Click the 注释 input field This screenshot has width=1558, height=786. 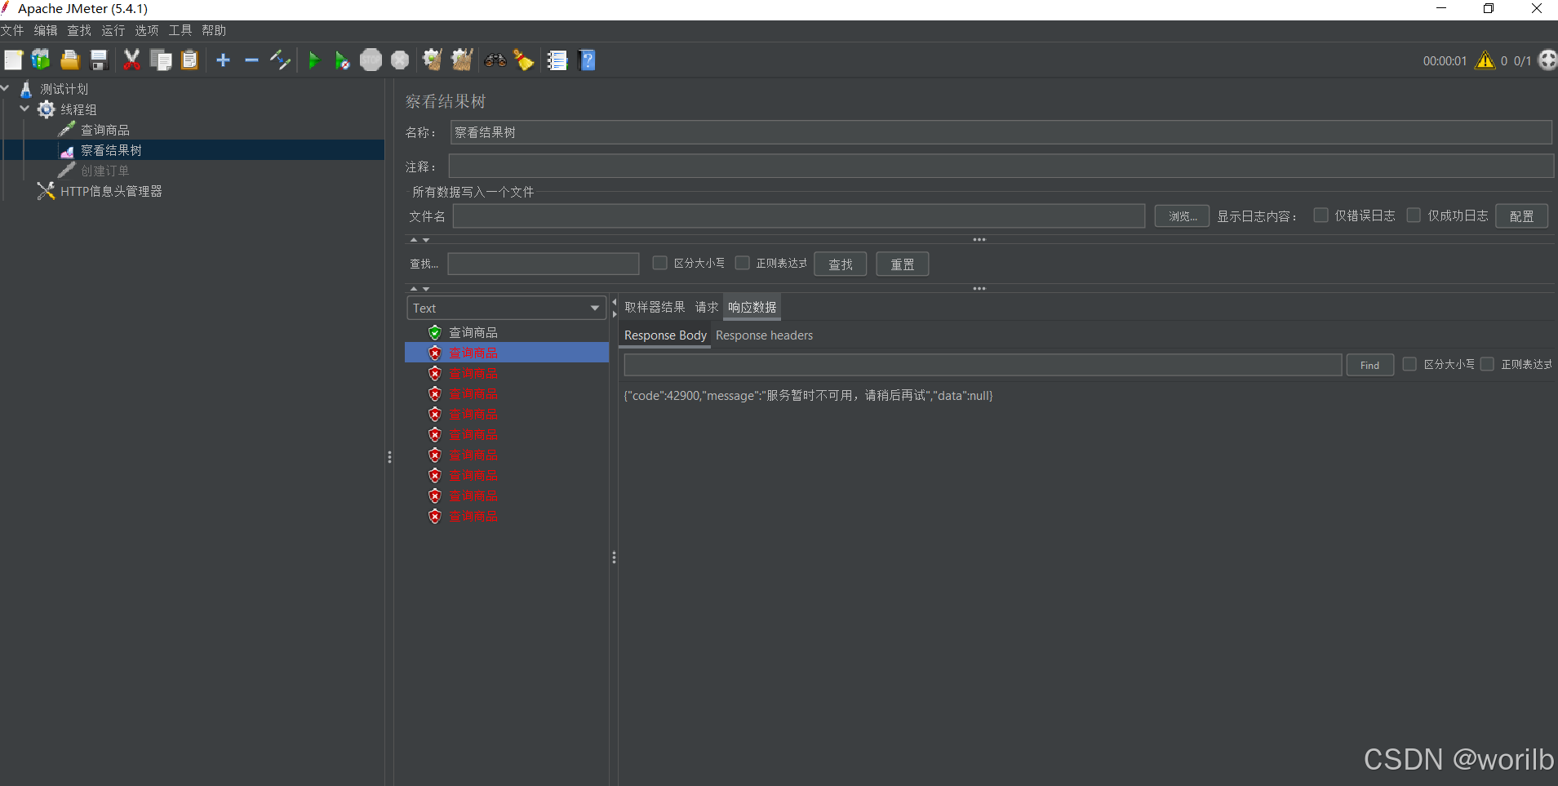[1001, 167]
